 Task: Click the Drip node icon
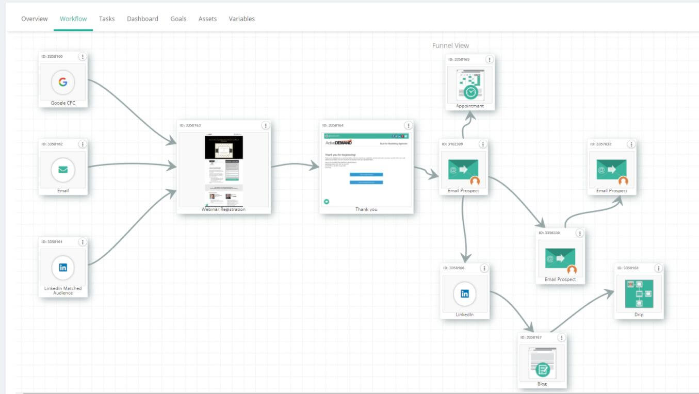(x=639, y=292)
